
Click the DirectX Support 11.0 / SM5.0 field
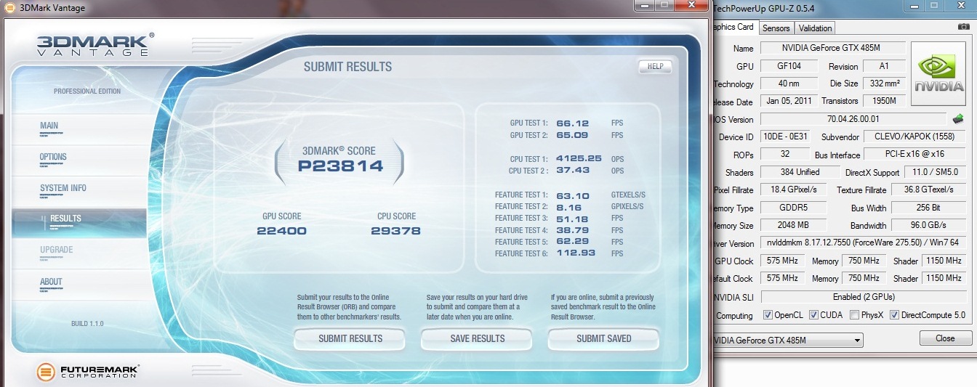tap(933, 172)
